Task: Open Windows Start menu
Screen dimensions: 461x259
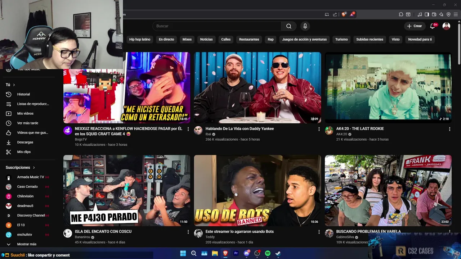Action: coord(183,253)
